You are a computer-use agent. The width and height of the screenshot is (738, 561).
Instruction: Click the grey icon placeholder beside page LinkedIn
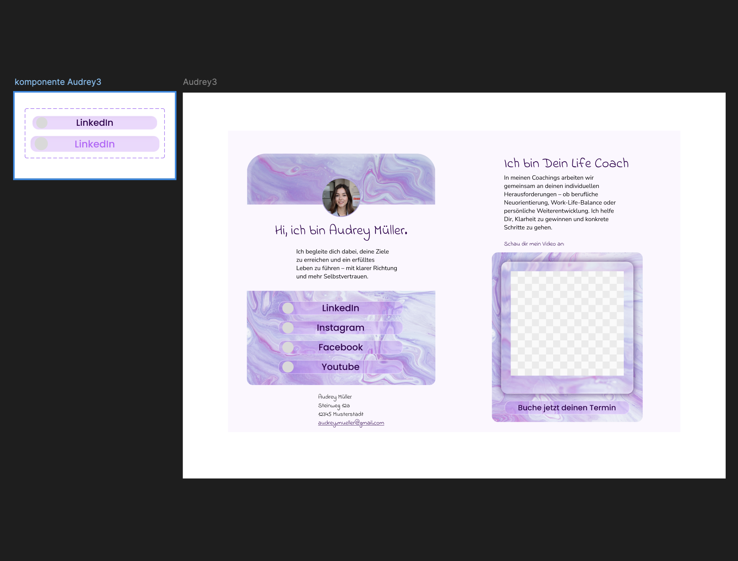(288, 308)
